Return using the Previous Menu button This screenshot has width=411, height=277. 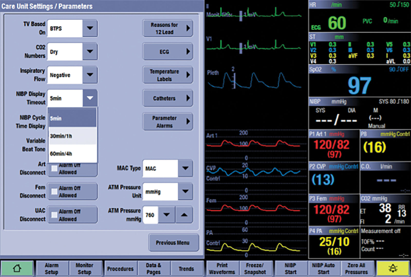click(173, 242)
